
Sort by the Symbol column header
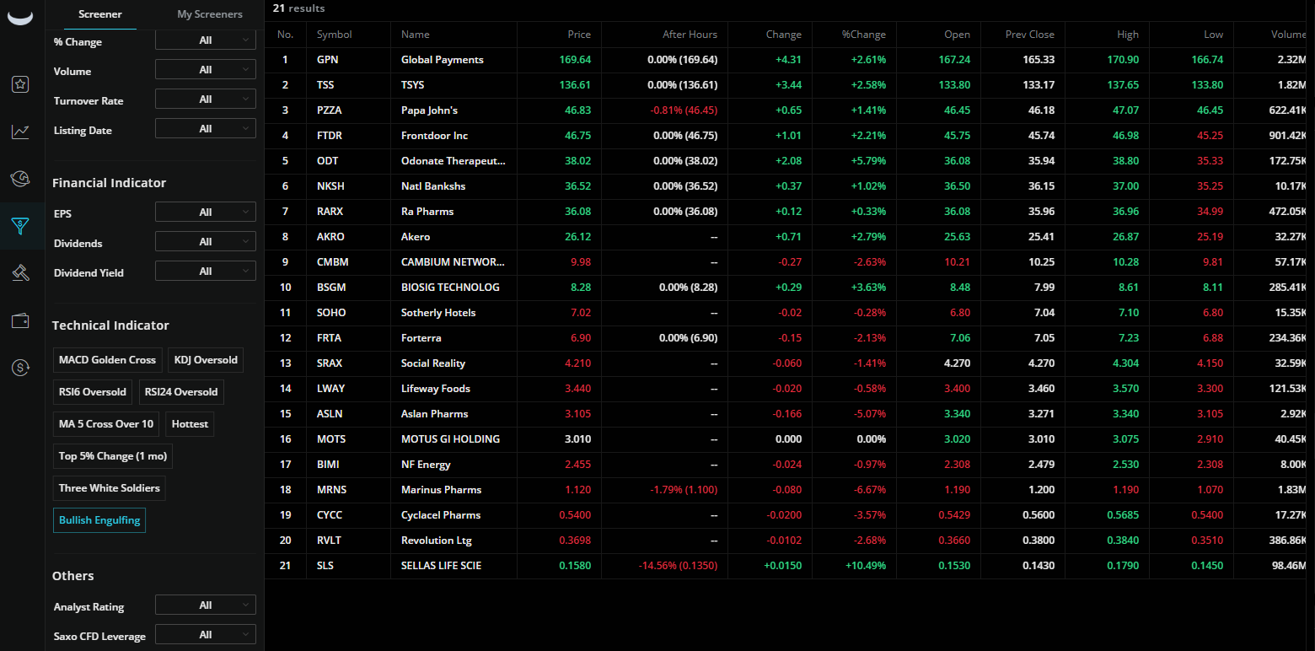point(335,35)
